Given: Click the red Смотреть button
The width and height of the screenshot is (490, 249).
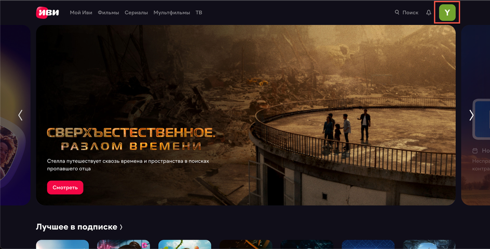Looking at the screenshot, I should (65, 187).
